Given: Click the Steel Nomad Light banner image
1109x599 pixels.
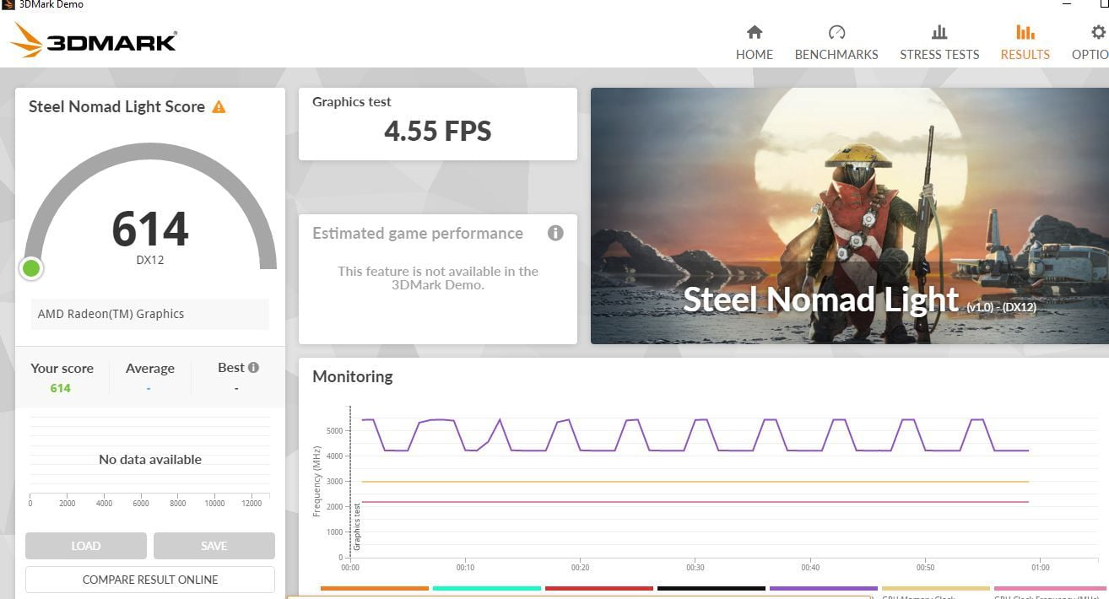Looking at the screenshot, I should click(x=850, y=216).
